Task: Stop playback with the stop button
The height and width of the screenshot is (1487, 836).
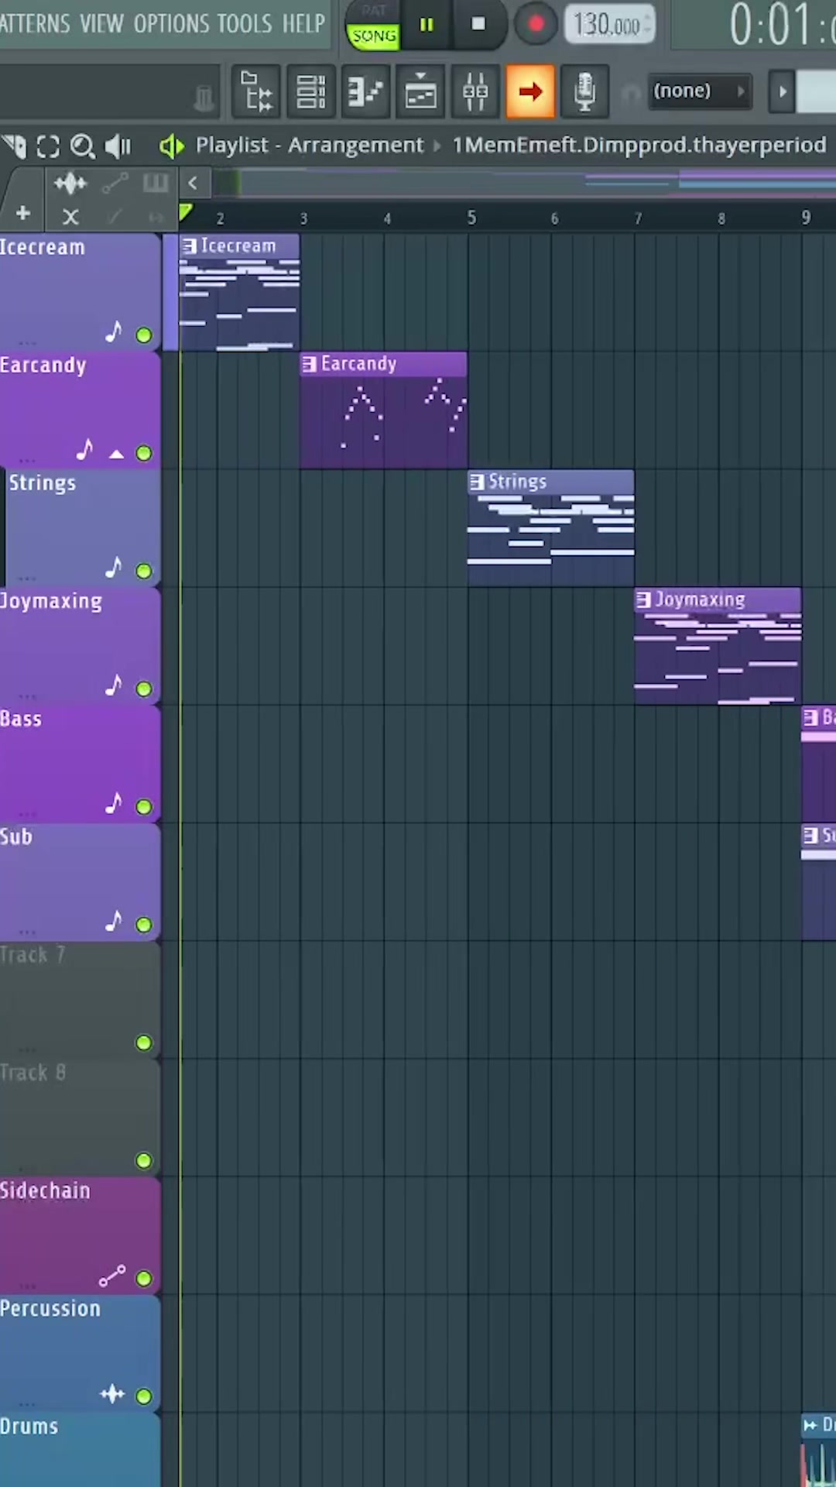Action: (478, 24)
